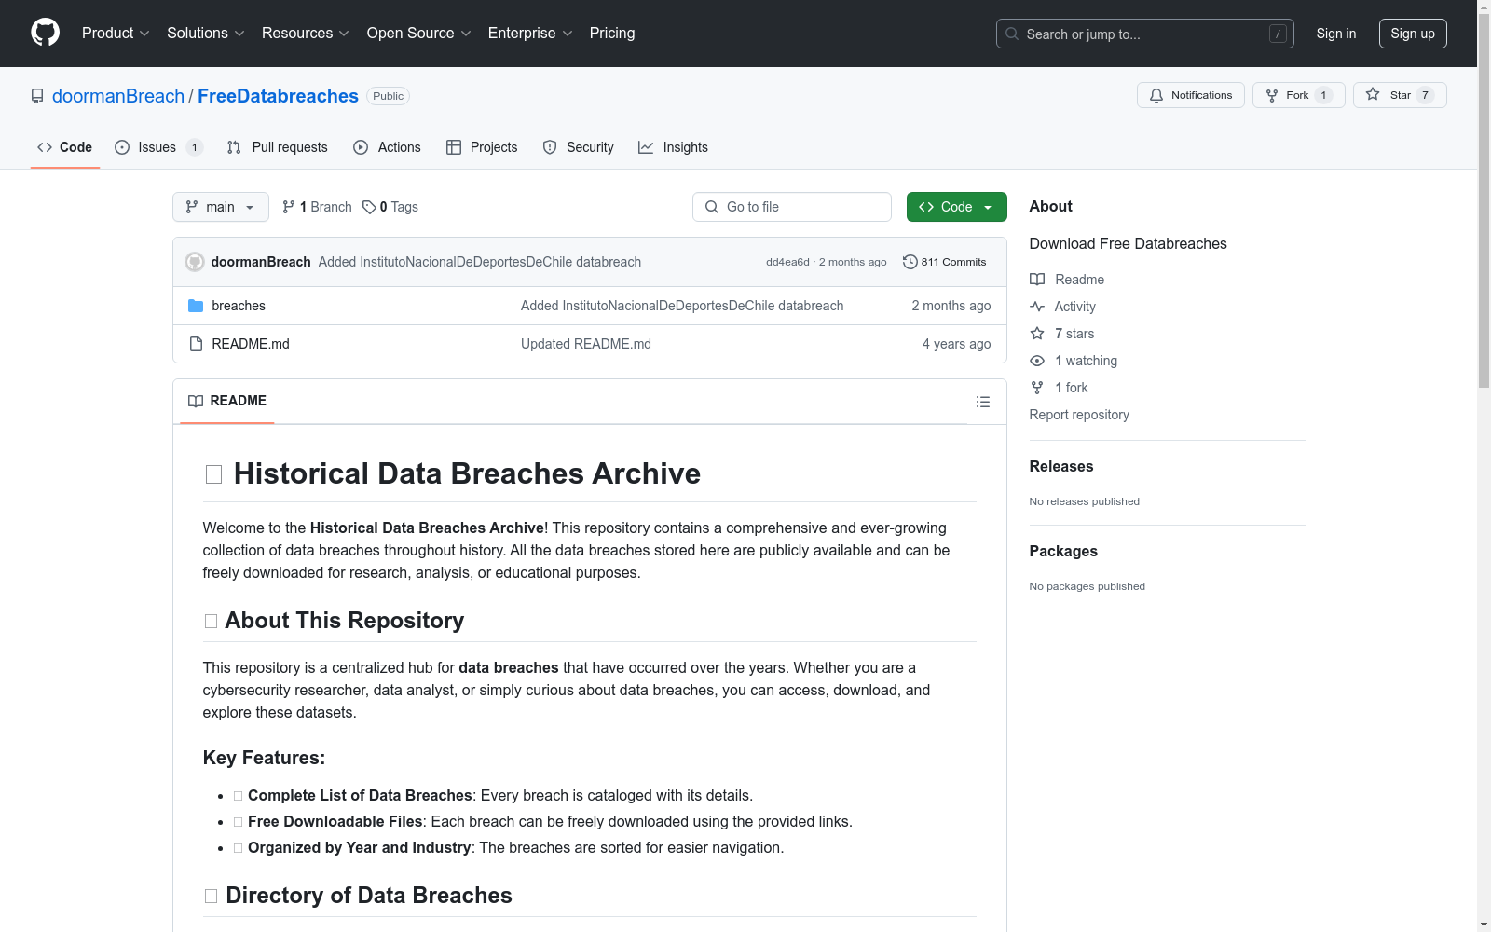
Task: Expand the Solutions menu
Action: coord(206,33)
